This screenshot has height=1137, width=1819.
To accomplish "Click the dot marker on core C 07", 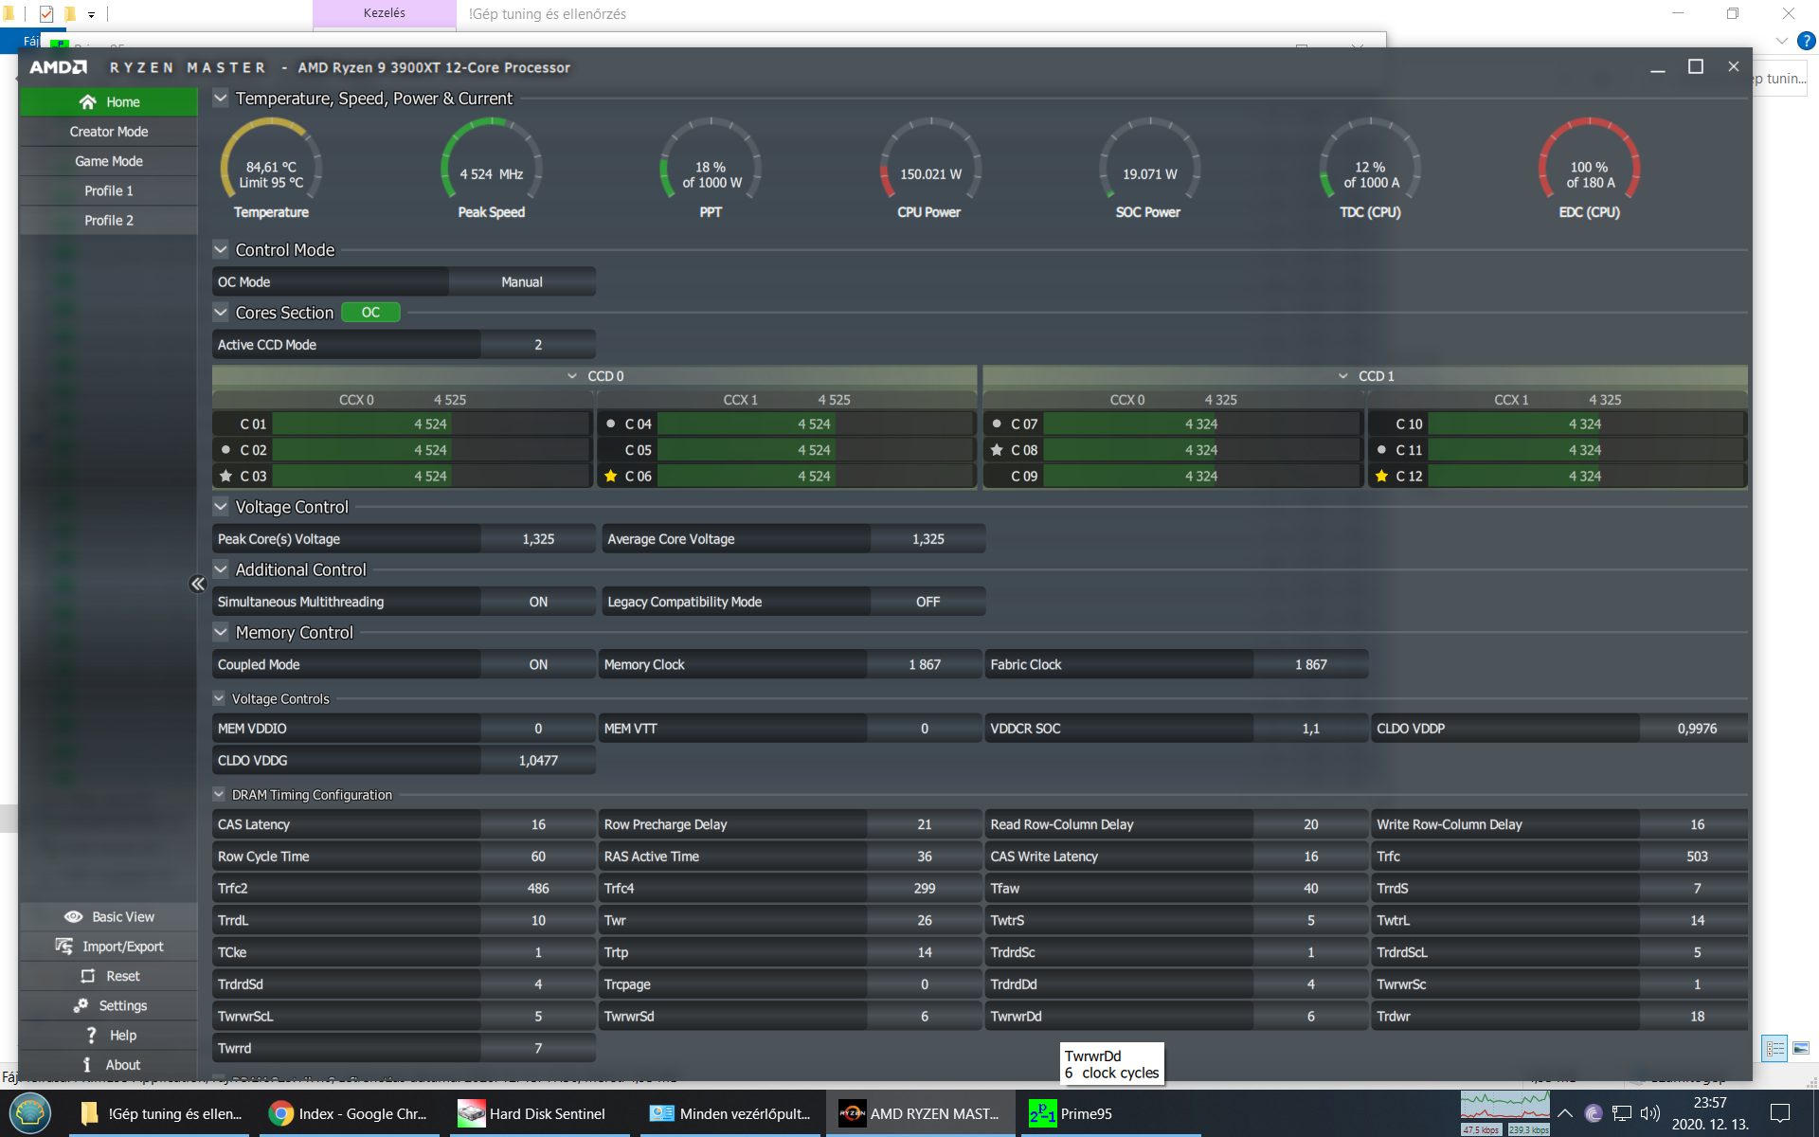I will point(997,424).
